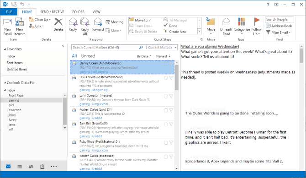This screenshot has width=306, height=178.
Task: Open the More respond options dropdown
Action: 114,31
